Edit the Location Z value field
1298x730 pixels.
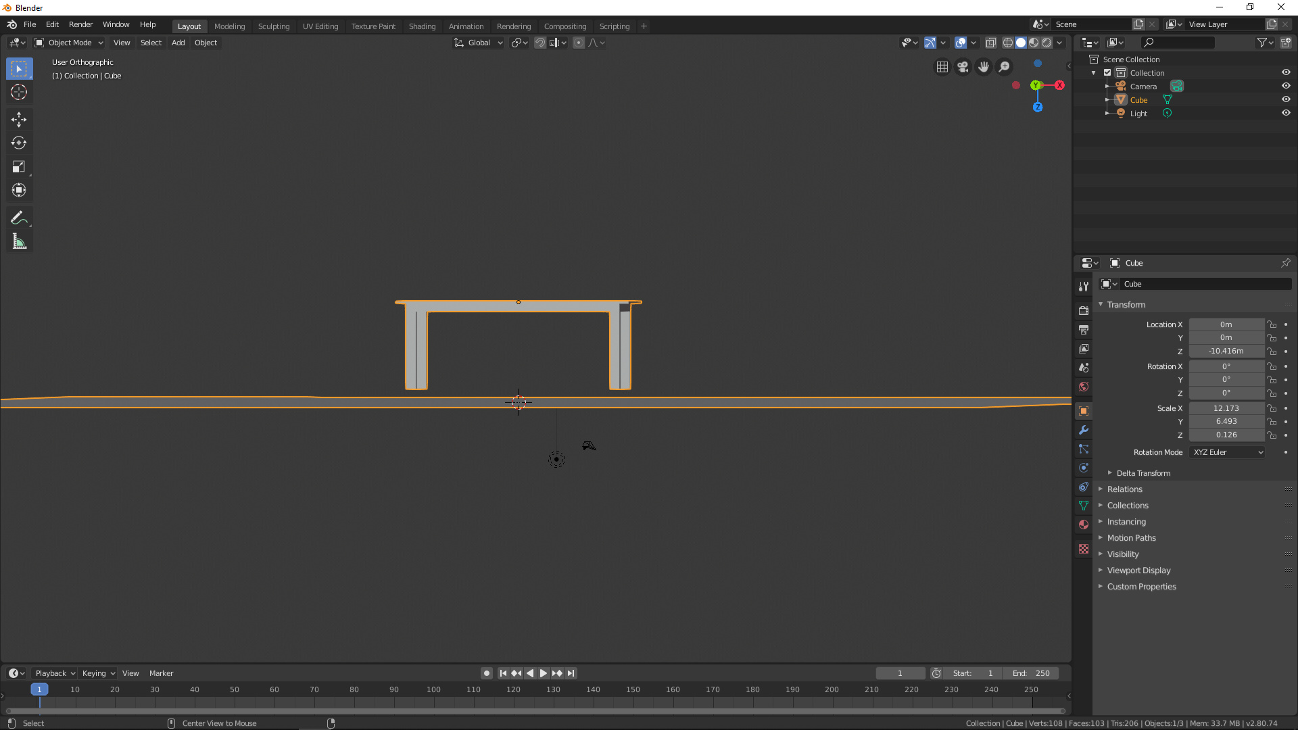pyautogui.click(x=1226, y=351)
